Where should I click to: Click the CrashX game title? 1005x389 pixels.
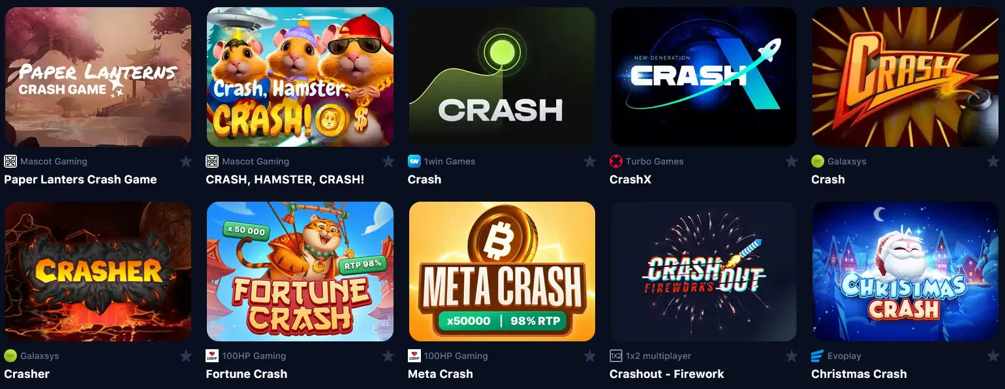pos(630,179)
